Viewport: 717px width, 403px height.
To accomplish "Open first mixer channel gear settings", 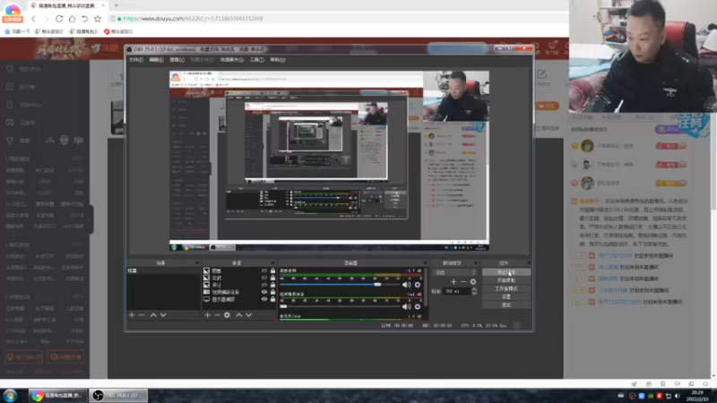I will click(418, 284).
